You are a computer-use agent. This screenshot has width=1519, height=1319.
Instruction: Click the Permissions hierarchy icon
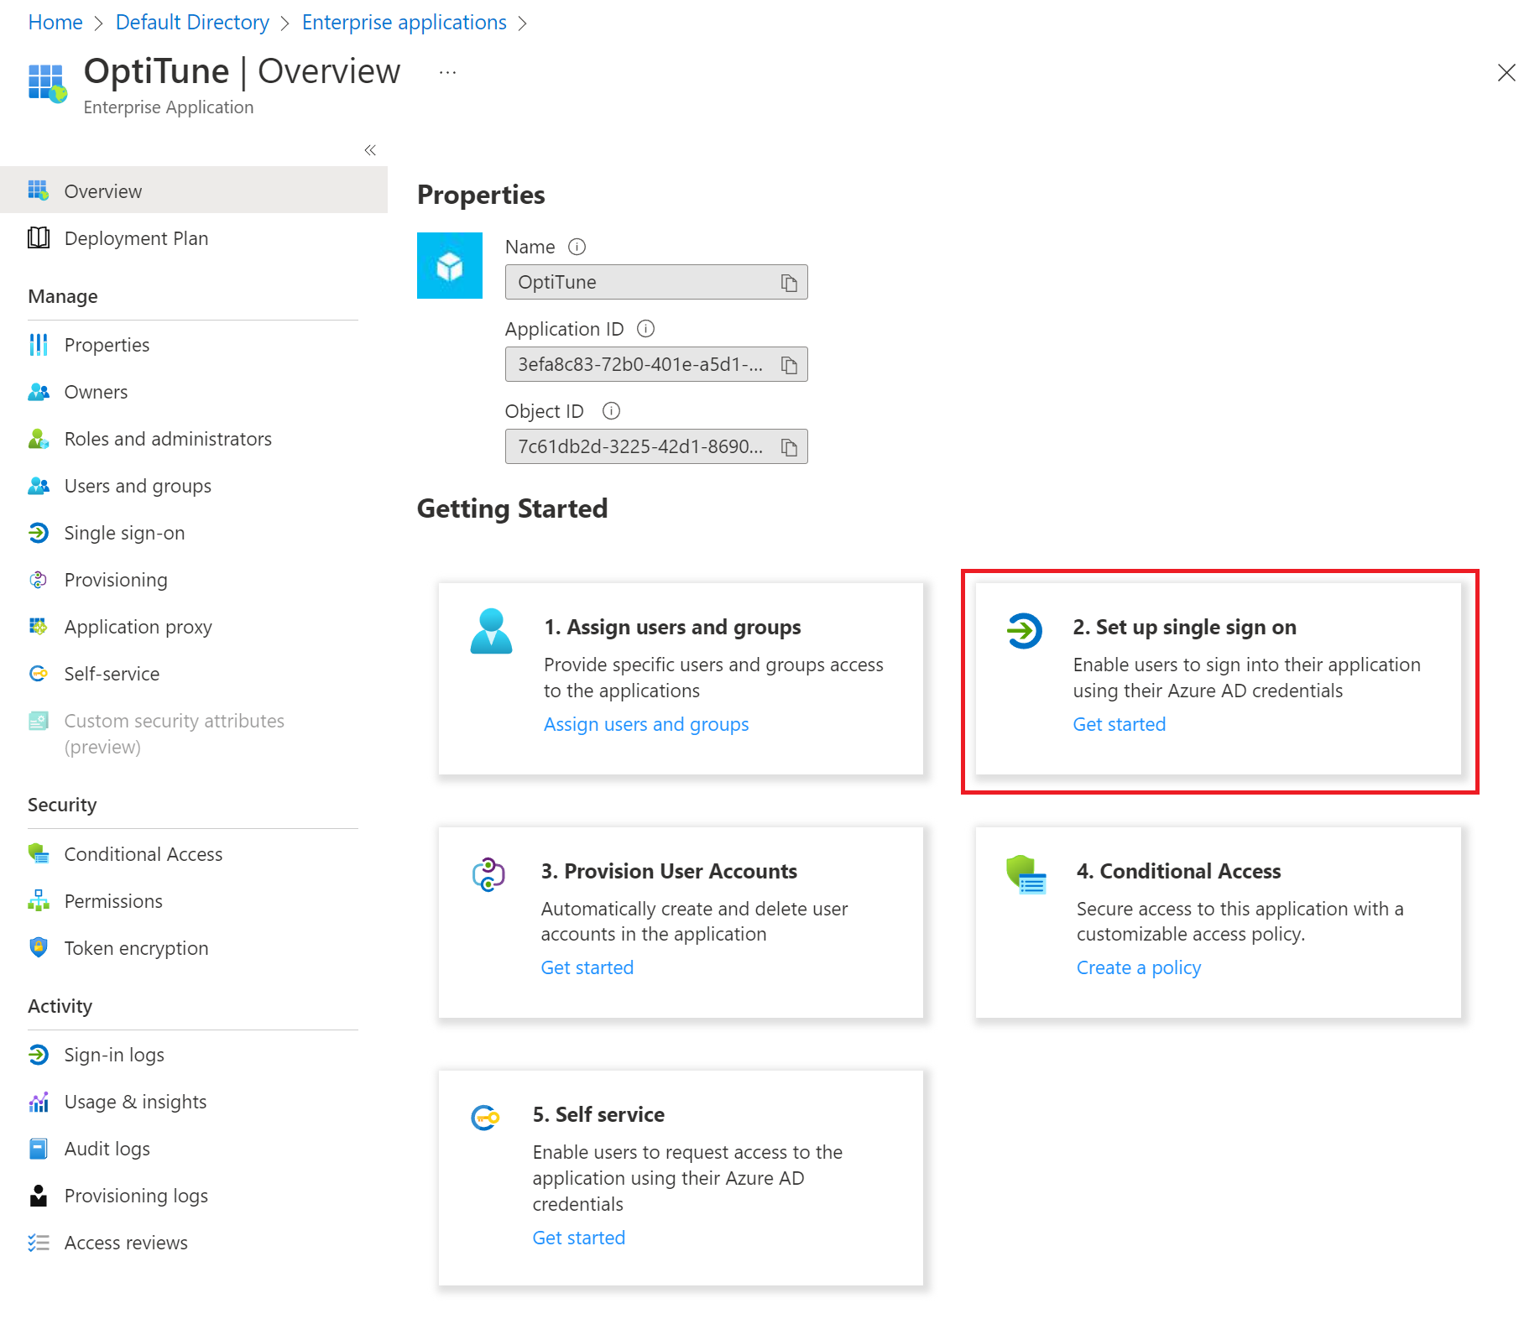39,900
